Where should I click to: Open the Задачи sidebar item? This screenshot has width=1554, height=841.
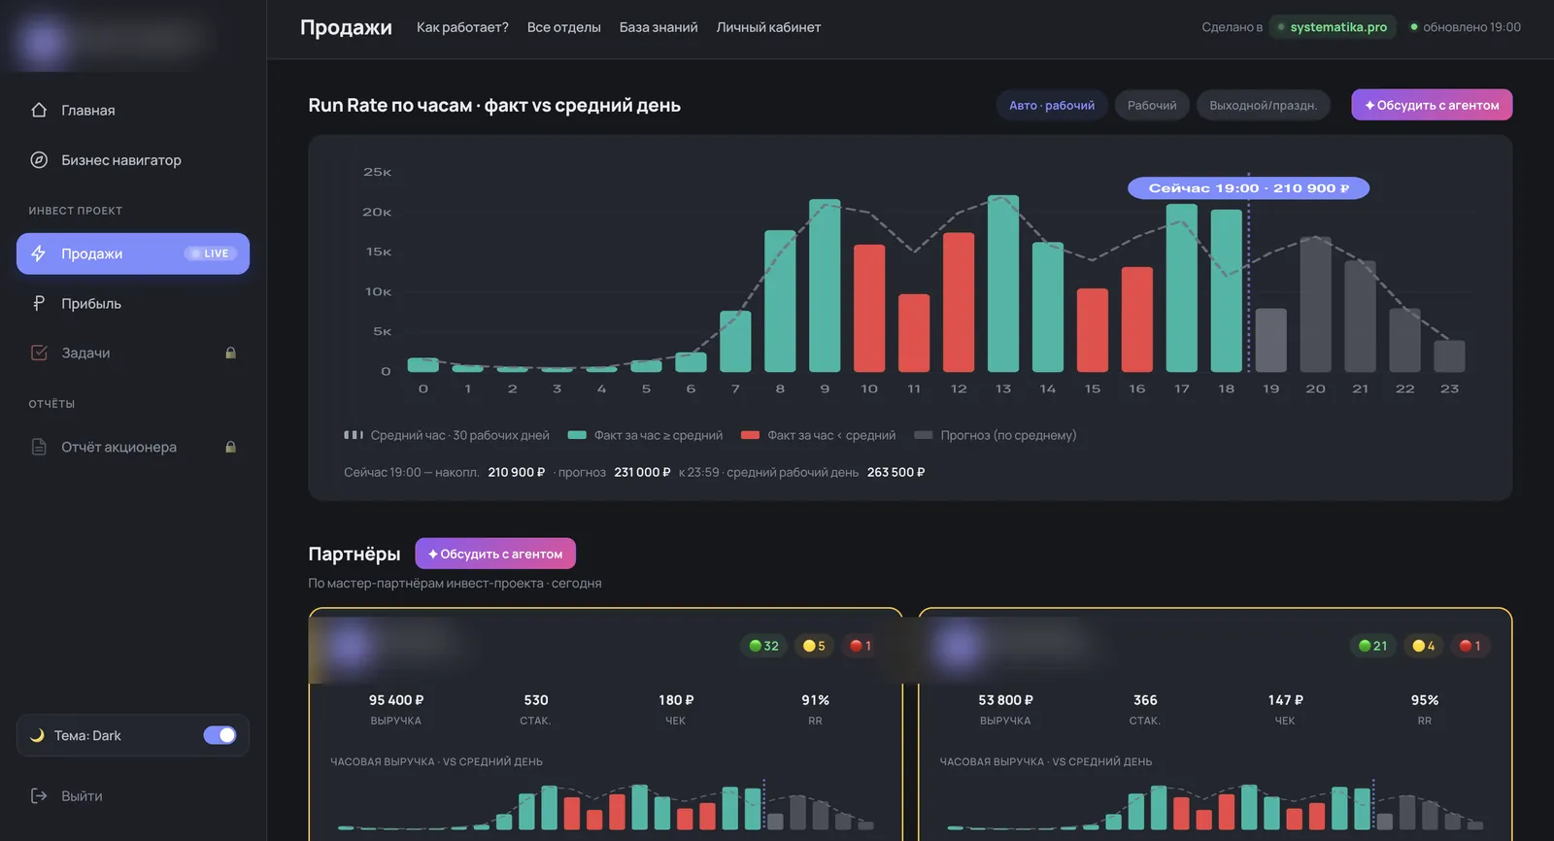(x=133, y=353)
